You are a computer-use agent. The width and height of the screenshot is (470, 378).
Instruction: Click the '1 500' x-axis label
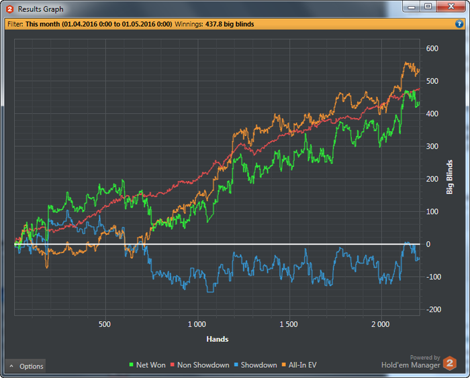289,324
